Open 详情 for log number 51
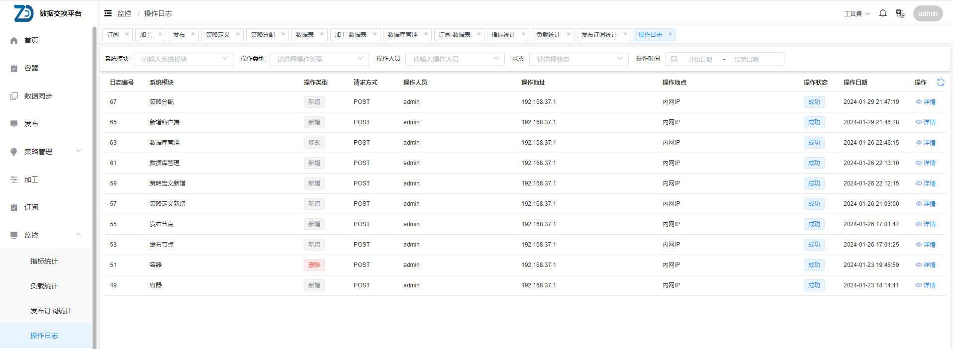This screenshot has width=953, height=349. [x=926, y=265]
